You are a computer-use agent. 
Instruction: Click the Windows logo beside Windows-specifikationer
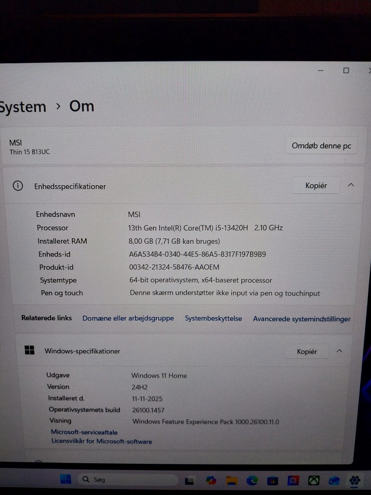click(29, 350)
